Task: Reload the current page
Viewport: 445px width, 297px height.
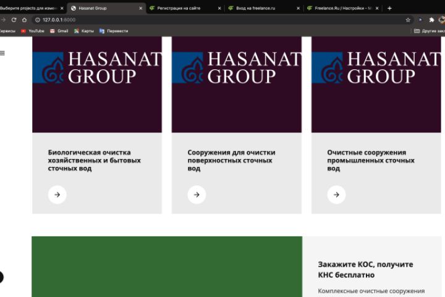Action: [x=14, y=20]
